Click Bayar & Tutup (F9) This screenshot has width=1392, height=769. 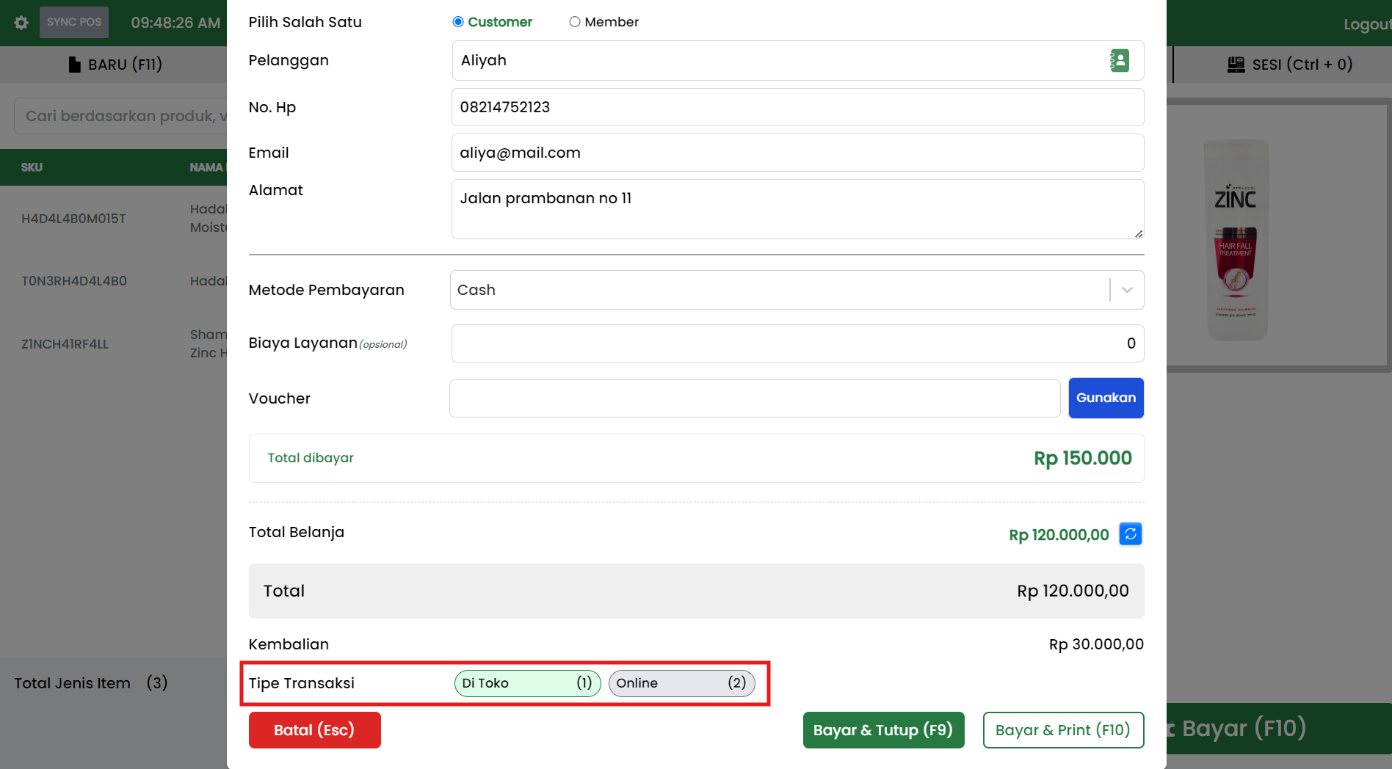[883, 730]
